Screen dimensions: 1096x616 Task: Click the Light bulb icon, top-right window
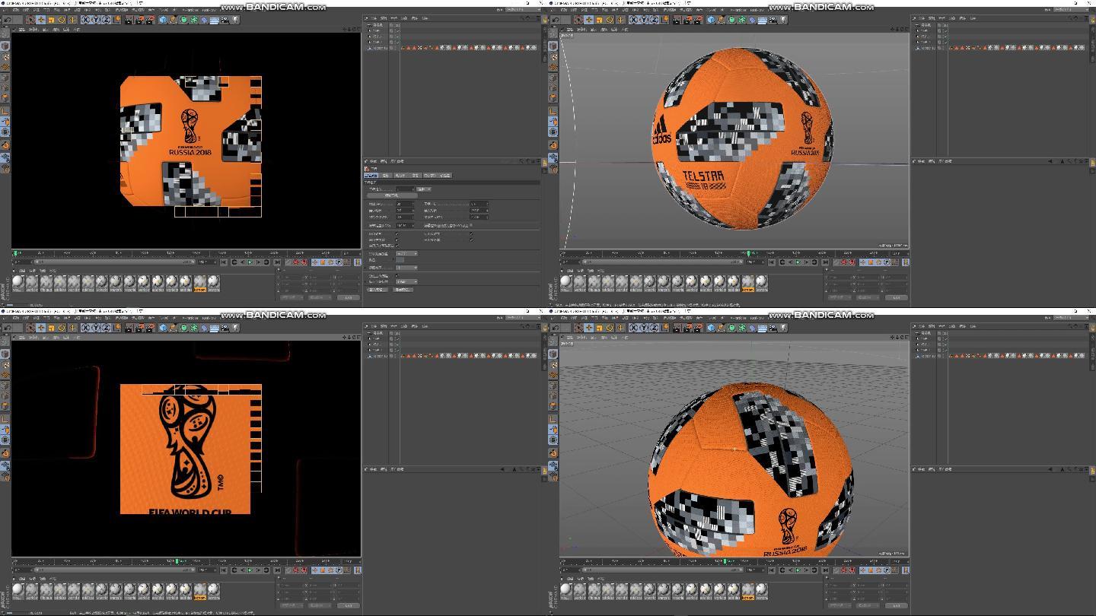point(783,20)
